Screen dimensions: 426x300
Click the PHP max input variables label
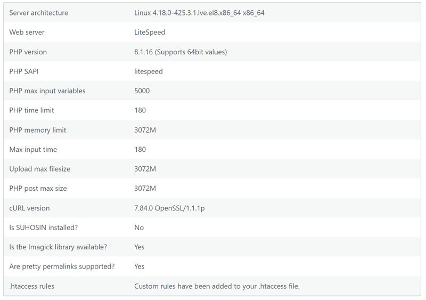[x=47, y=91]
